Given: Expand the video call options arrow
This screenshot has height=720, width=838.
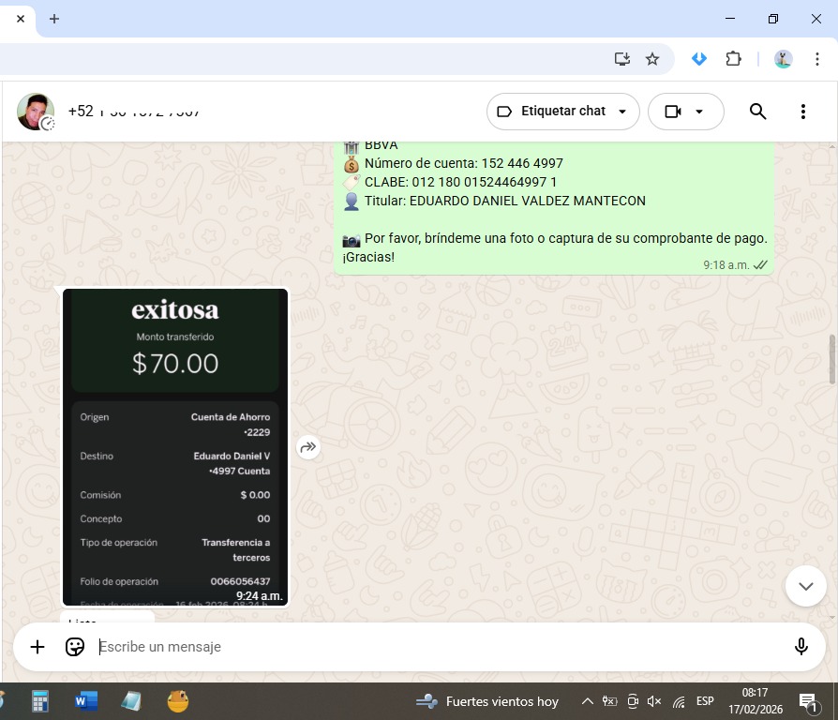Looking at the screenshot, I should coord(699,112).
